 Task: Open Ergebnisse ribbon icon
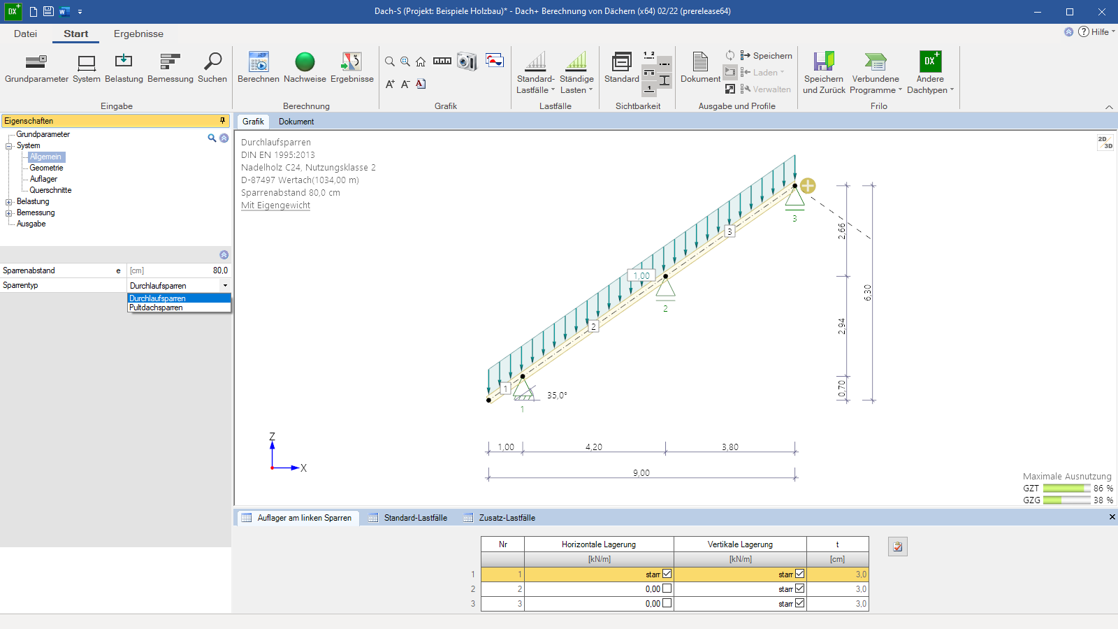(x=351, y=62)
